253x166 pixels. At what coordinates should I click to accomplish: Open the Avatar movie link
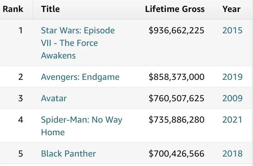coord(54,98)
